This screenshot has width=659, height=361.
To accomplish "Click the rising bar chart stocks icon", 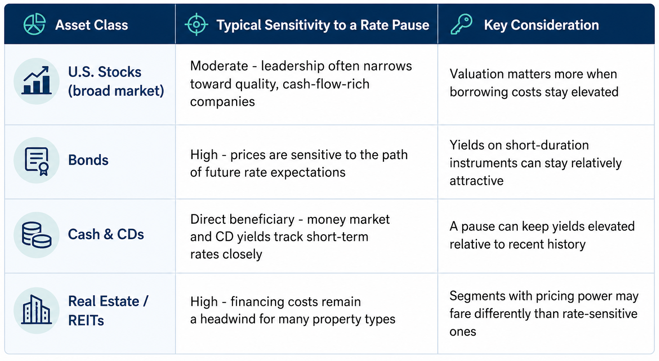I will [x=37, y=81].
